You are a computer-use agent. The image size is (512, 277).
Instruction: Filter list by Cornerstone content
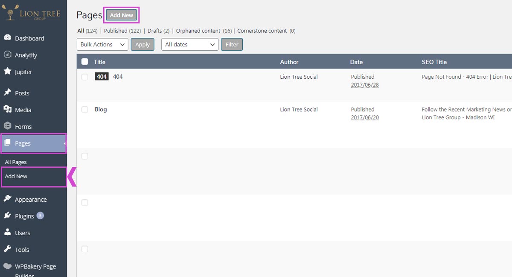[x=266, y=31]
